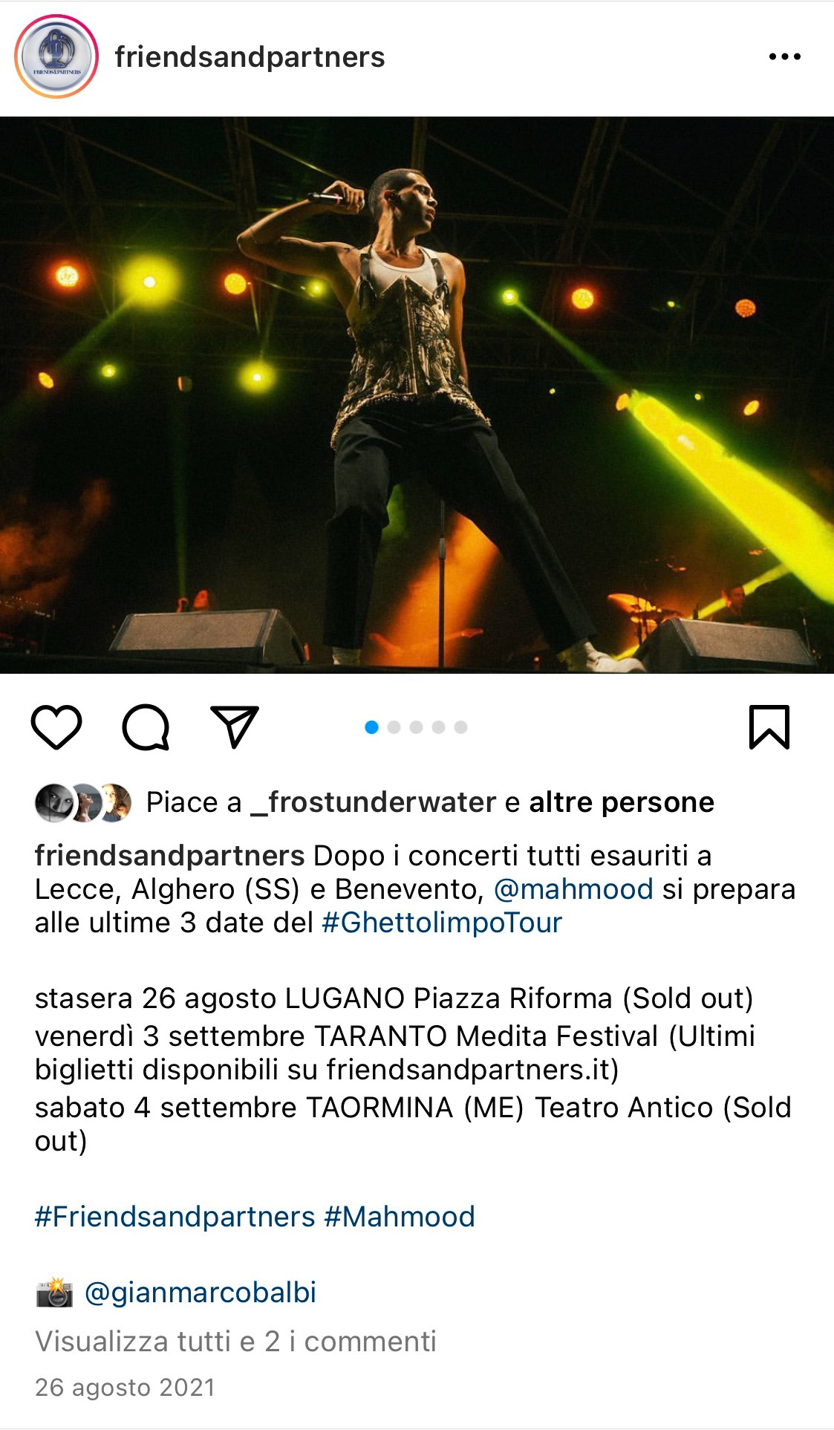Open comments via speech bubble icon
This screenshot has height=1430, width=834.
(x=146, y=727)
